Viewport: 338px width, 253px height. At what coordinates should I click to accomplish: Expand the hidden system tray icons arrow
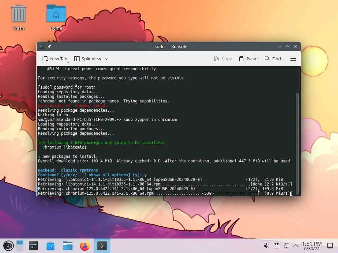(296, 246)
